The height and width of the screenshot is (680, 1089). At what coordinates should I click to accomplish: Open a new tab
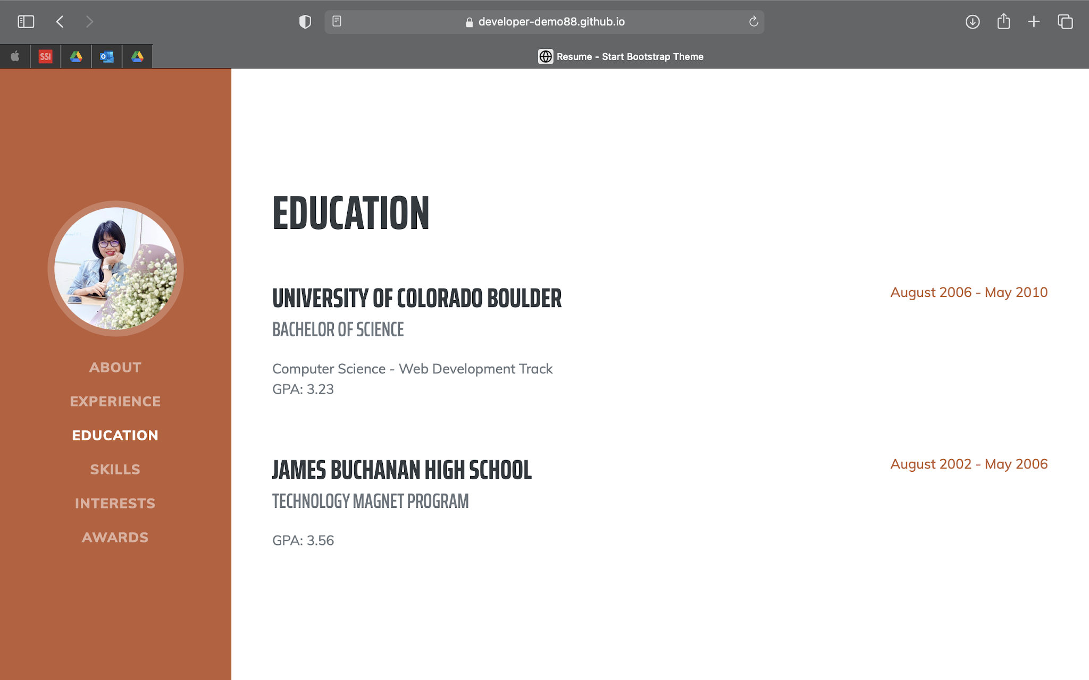click(1034, 22)
